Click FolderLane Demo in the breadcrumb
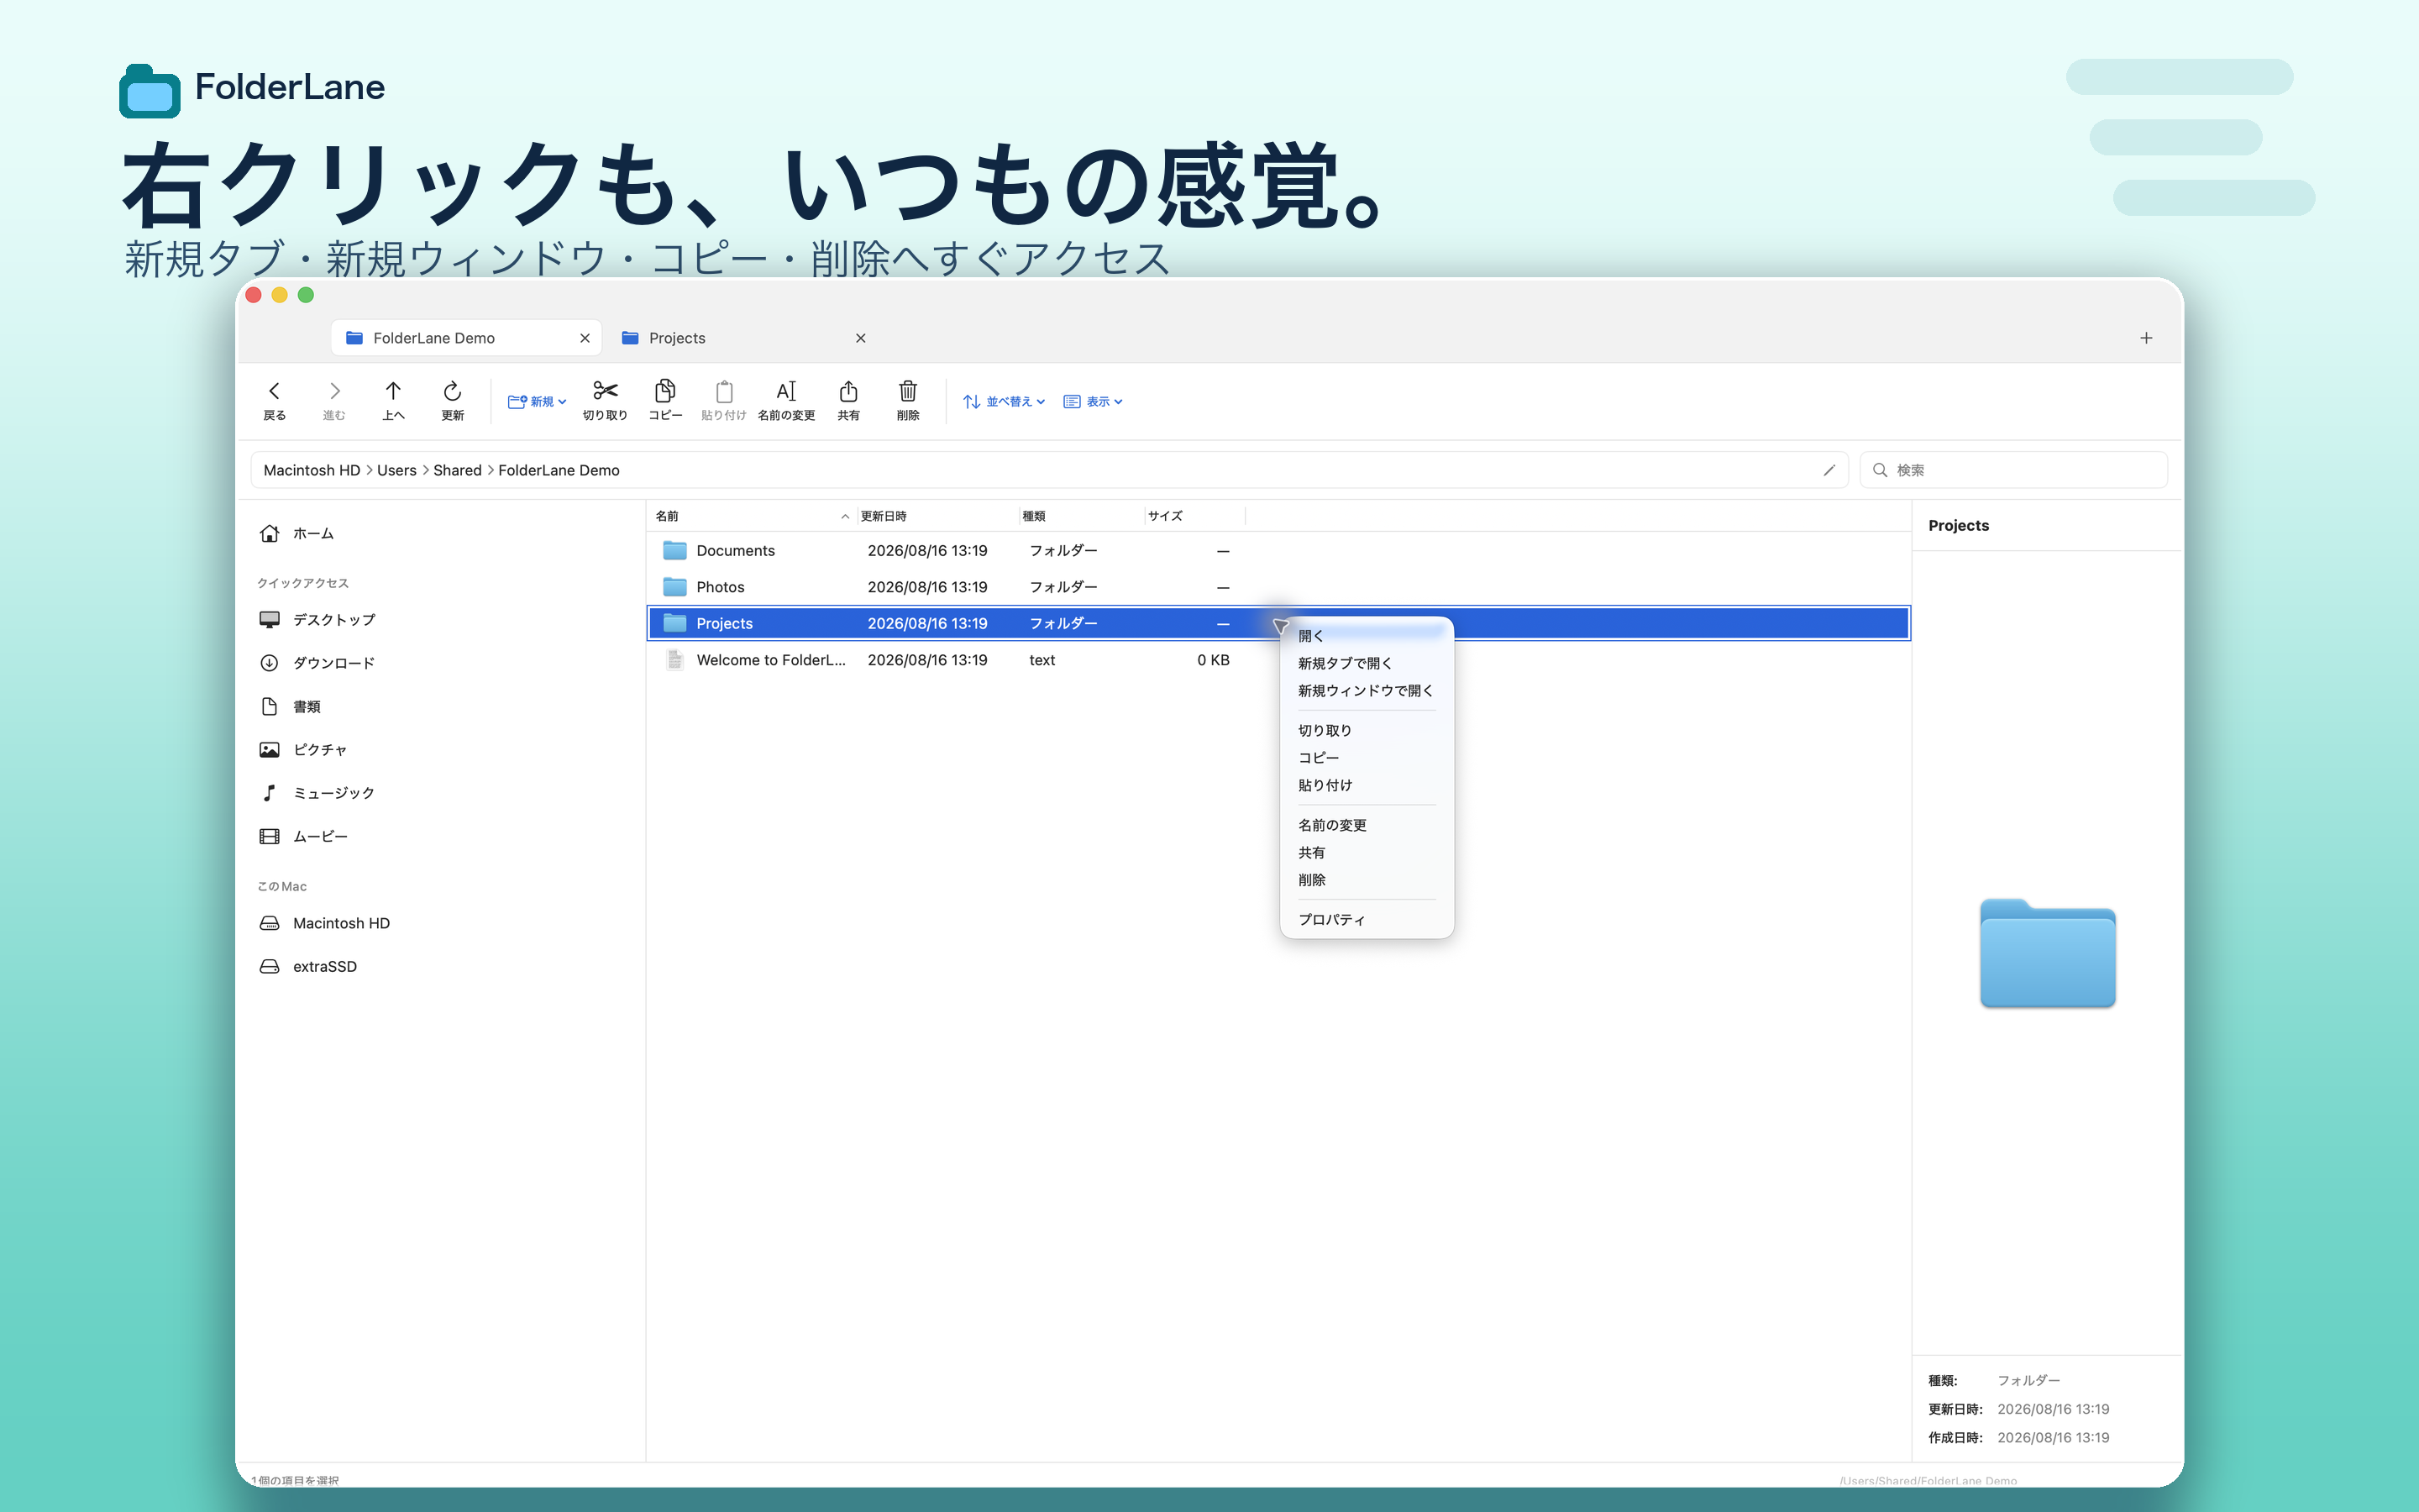Screen dimensions: 2419x1512 pyautogui.click(x=559, y=470)
